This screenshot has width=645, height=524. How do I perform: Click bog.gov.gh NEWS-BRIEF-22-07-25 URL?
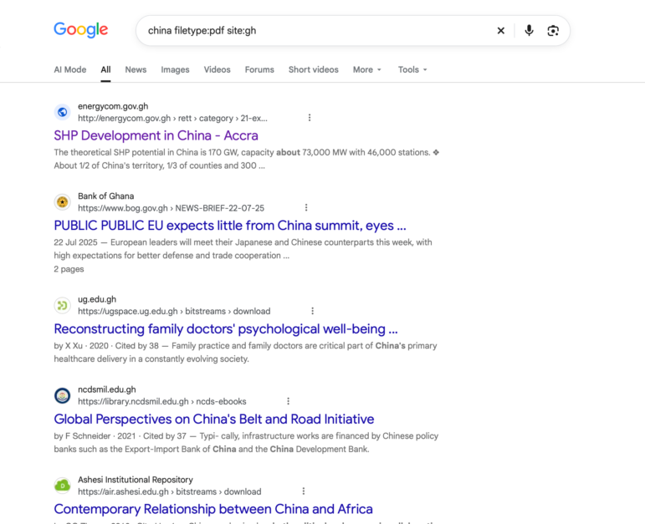point(171,208)
